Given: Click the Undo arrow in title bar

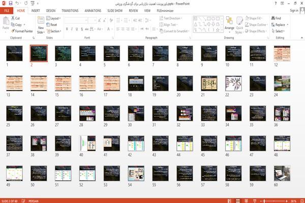Looking at the screenshot, I should click(17, 3).
